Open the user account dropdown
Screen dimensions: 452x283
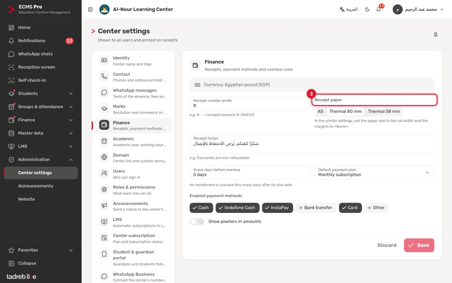coord(418,10)
